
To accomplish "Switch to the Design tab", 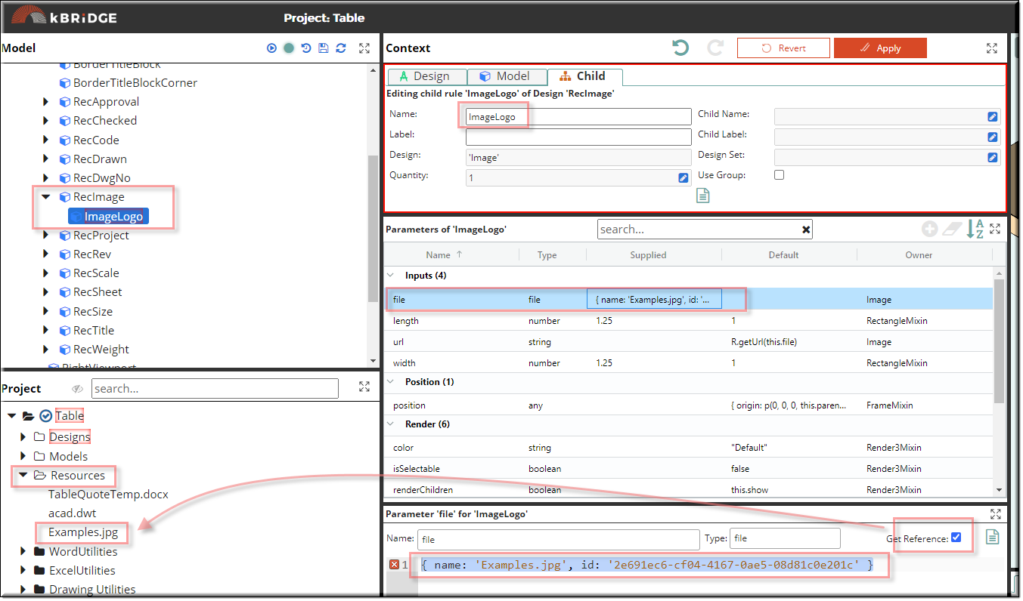I will point(427,76).
